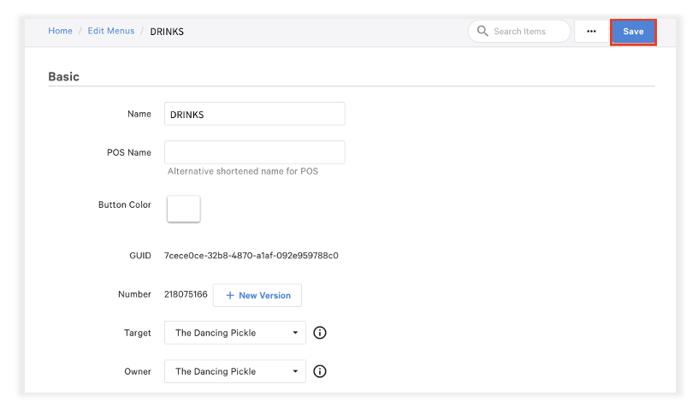Navigate to Edit Menus breadcrumb
This screenshot has width=698, height=414.
click(x=111, y=31)
